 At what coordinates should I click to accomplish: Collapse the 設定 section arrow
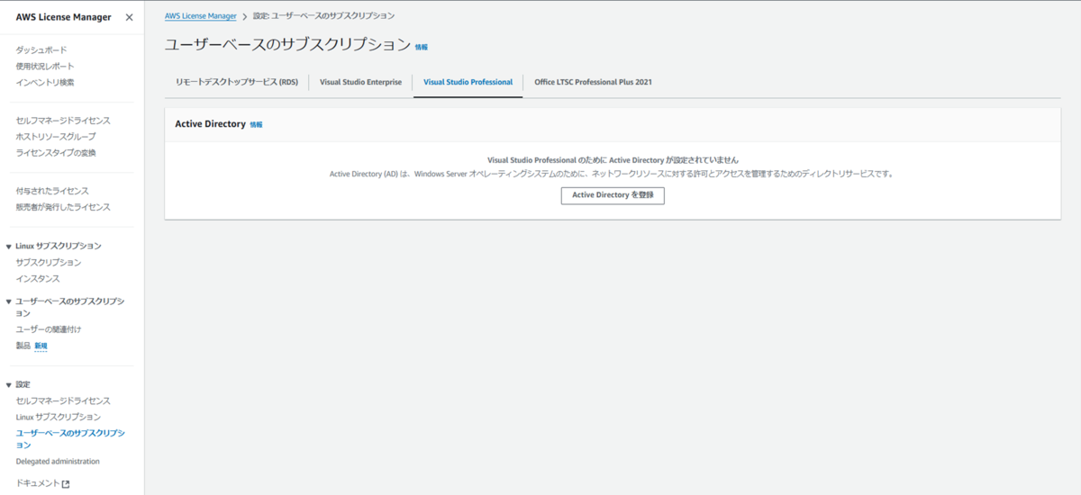click(9, 385)
